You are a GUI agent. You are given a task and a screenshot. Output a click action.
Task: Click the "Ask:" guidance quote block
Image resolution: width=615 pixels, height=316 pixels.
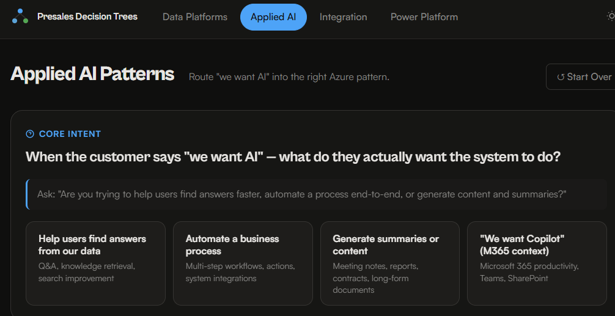click(x=302, y=194)
